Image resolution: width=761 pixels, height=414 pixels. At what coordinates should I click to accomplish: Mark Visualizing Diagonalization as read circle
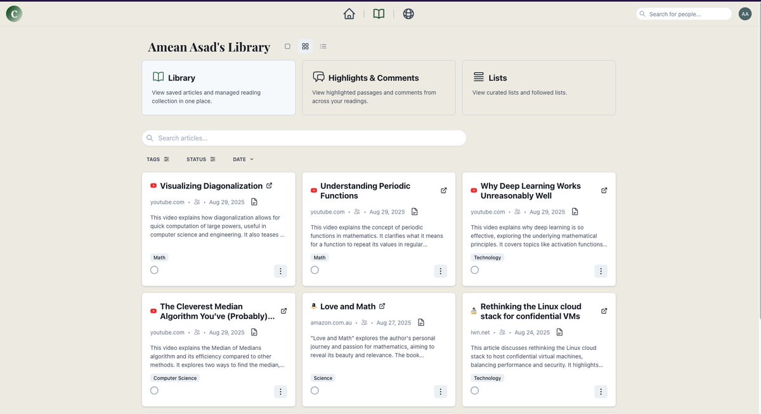pyautogui.click(x=154, y=270)
